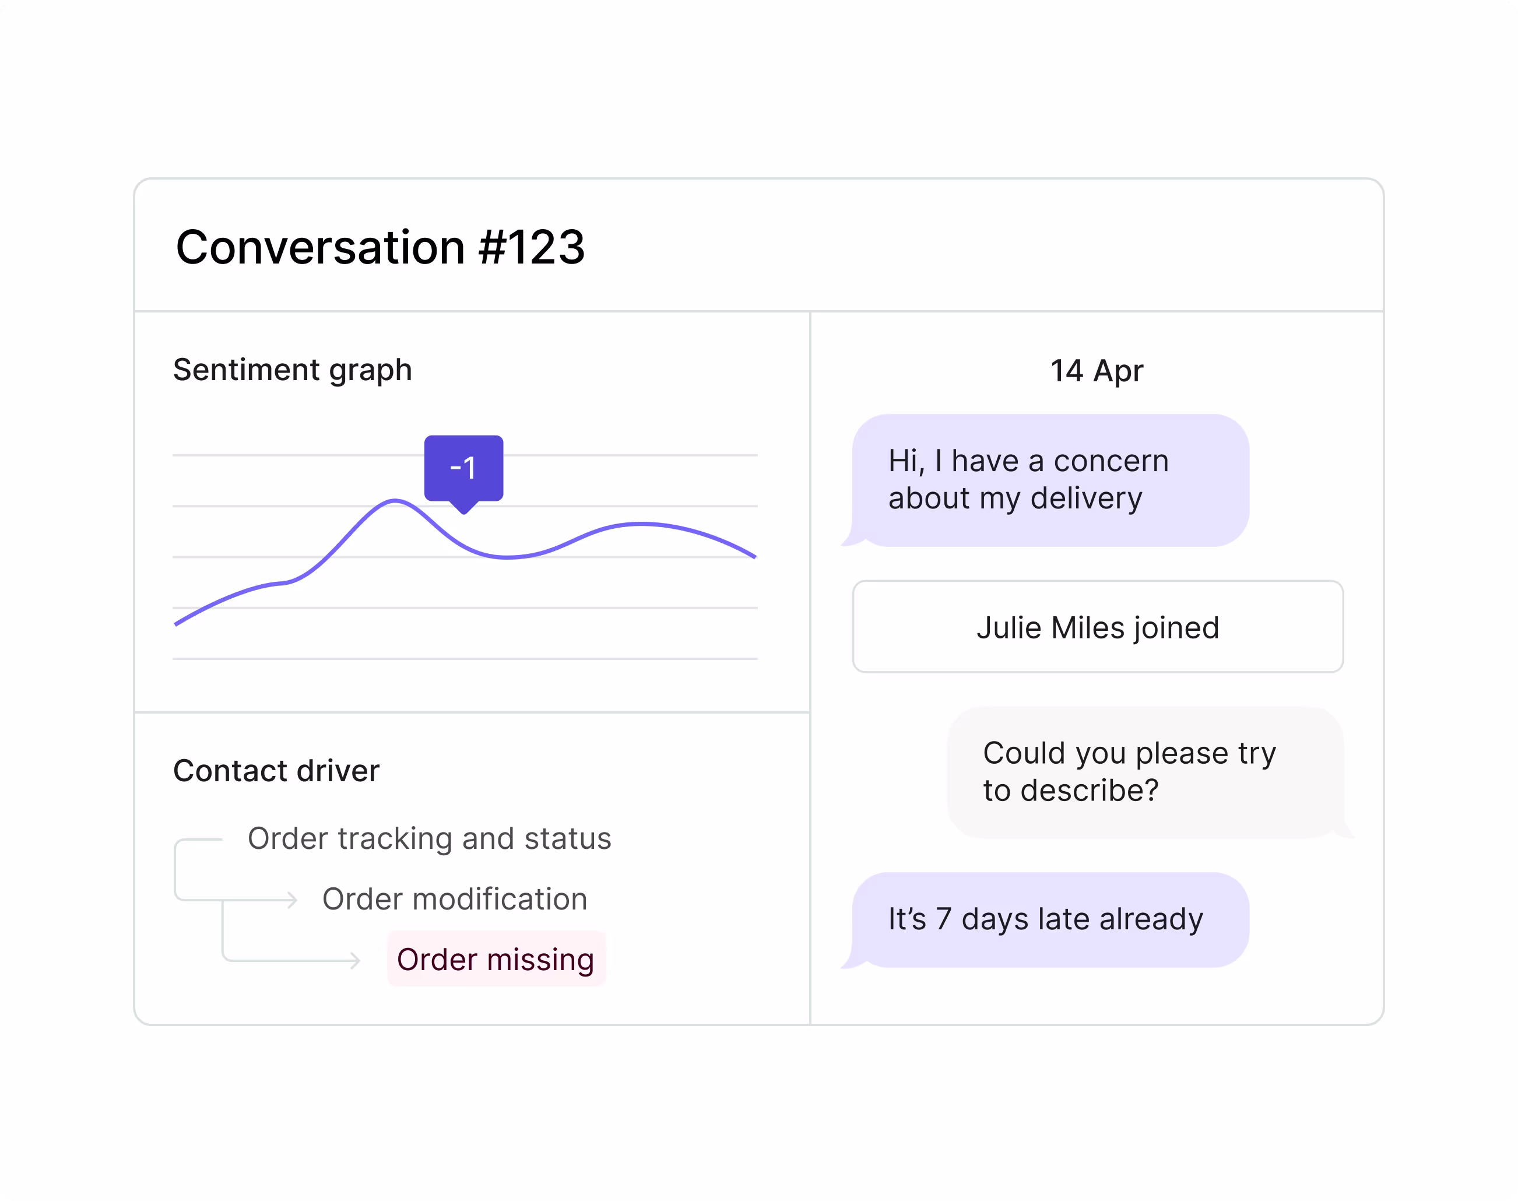Image resolution: width=1518 pixels, height=1201 pixels.
Task: Click the Contact driver heading
Action: [276, 771]
